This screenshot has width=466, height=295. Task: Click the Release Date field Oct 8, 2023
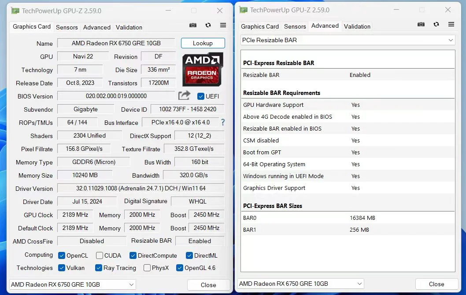click(x=80, y=83)
